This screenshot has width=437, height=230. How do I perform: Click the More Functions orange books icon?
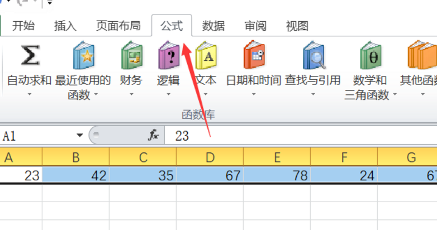[x=422, y=55]
